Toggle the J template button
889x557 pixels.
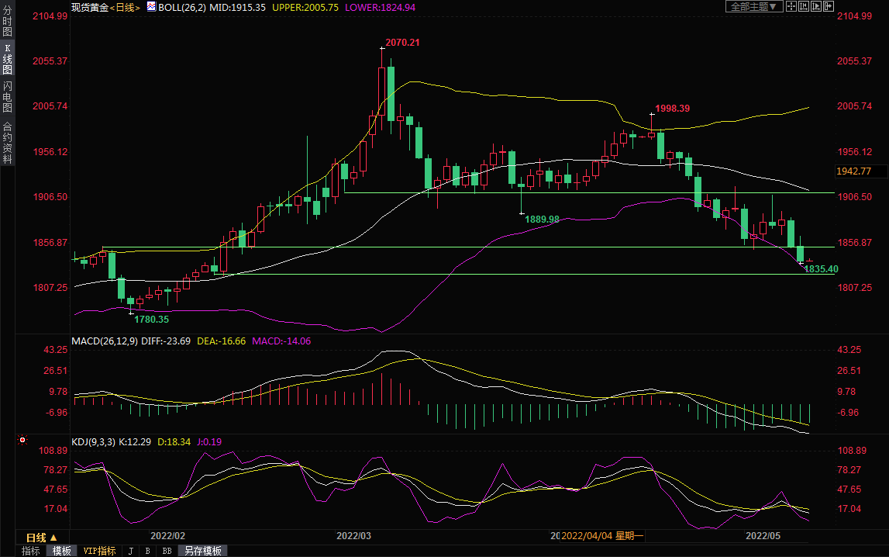(x=129, y=551)
